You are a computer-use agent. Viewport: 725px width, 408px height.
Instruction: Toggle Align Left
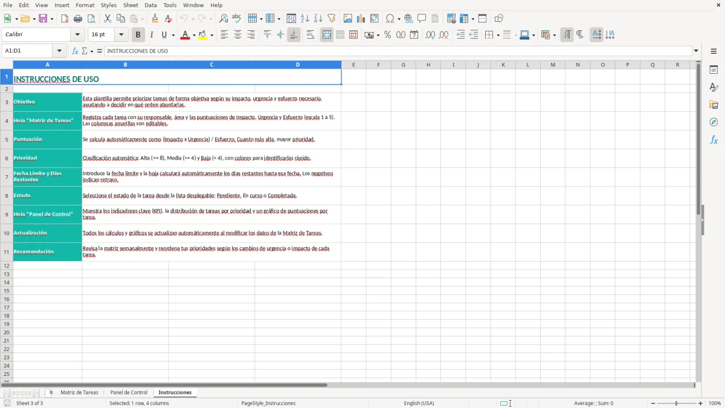pos(224,35)
